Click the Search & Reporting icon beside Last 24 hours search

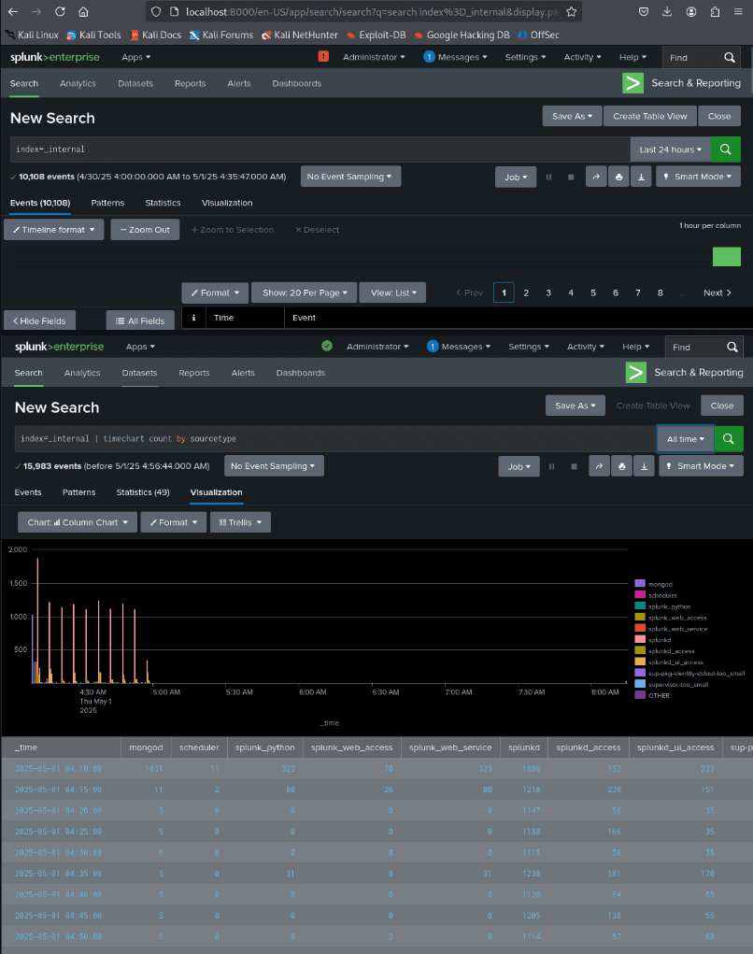click(632, 83)
